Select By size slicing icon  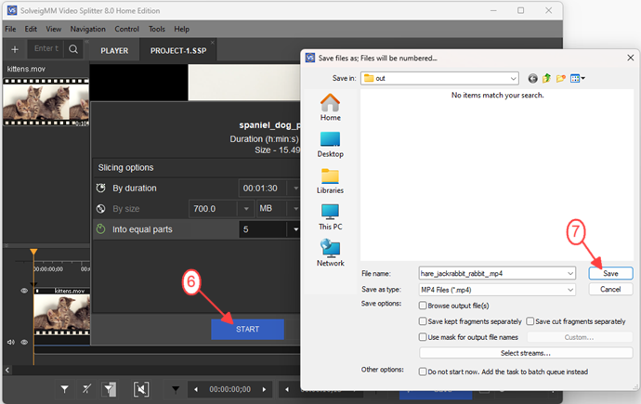(x=100, y=209)
